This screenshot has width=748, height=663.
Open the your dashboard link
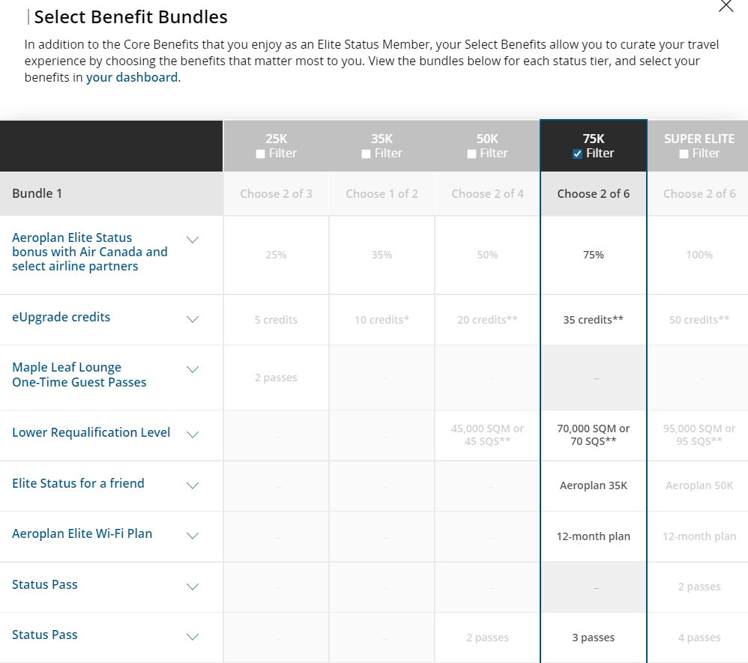click(132, 77)
